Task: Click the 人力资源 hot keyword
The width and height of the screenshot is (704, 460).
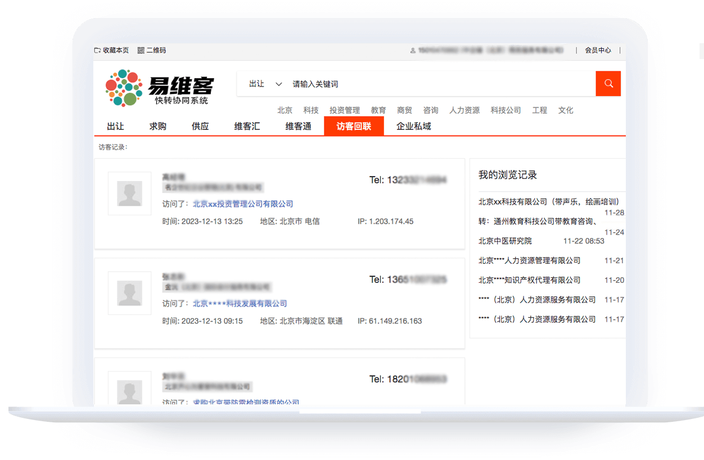Action: (464, 110)
